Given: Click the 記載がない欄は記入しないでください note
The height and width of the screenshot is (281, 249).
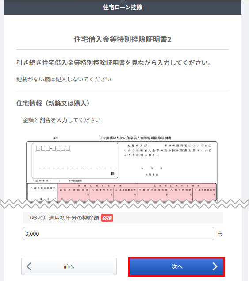Looking at the screenshot, I should (x=64, y=79).
